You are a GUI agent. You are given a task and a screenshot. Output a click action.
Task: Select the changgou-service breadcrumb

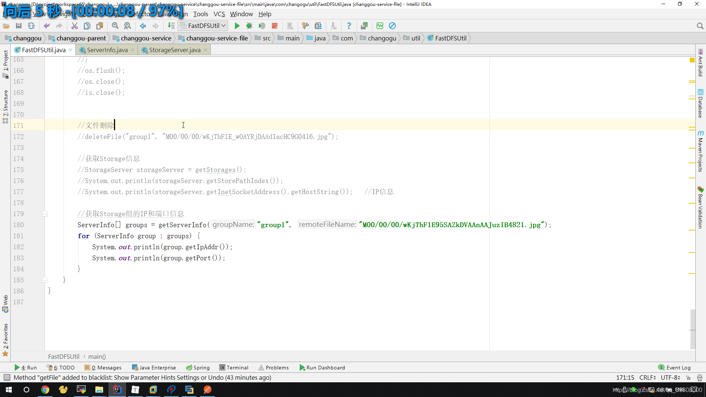(x=142, y=38)
